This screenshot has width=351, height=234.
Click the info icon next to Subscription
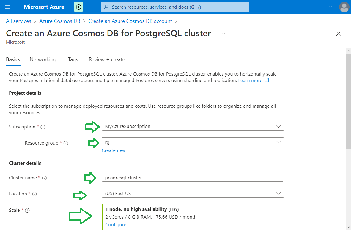point(43,127)
